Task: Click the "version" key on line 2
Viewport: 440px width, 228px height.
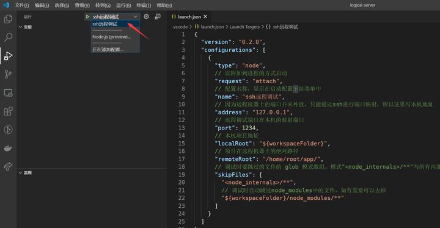Action: (x=216, y=42)
